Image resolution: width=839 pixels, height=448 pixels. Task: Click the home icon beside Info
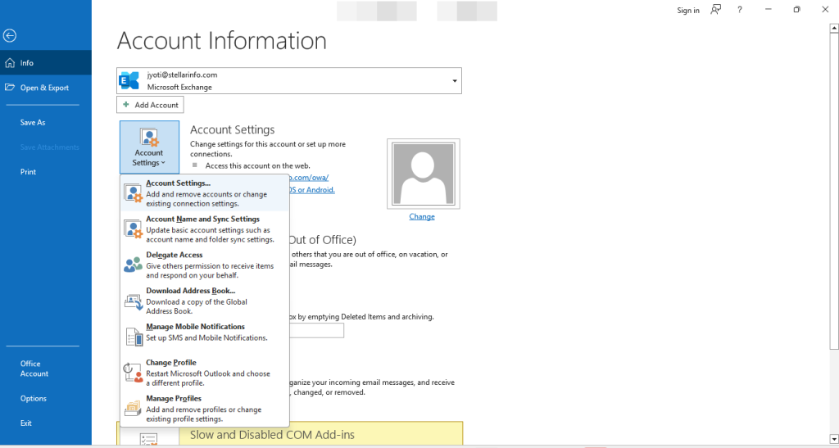[10, 63]
